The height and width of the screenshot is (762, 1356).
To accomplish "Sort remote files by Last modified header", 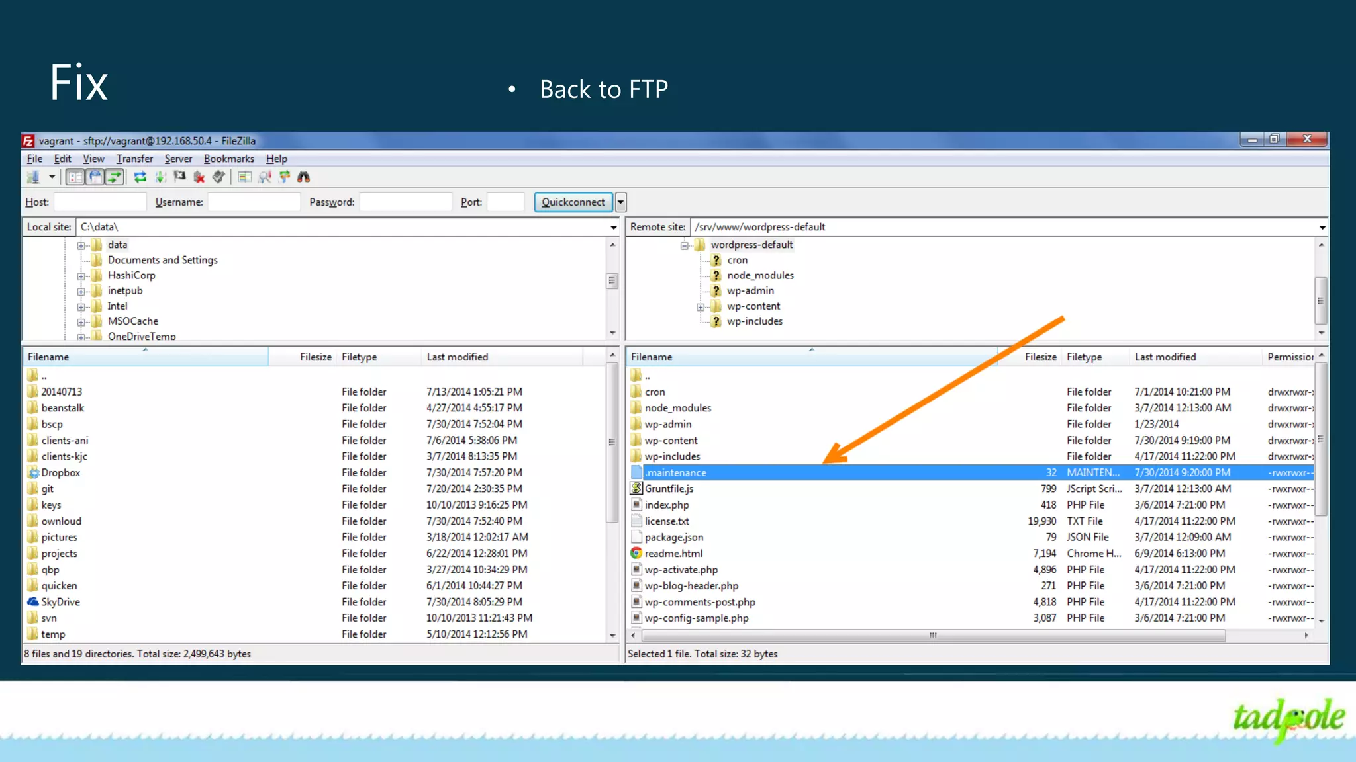I will tap(1165, 357).
